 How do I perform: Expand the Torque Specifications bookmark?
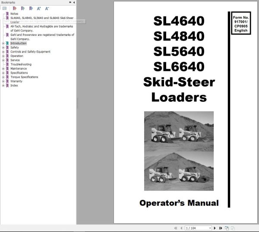(x=3, y=77)
